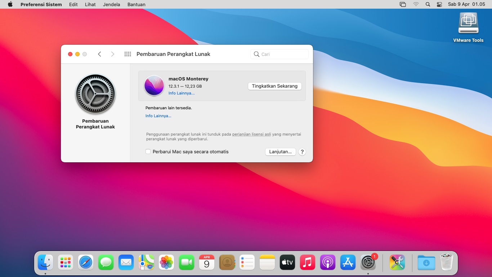Show all preferences grid icon

(128, 54)
